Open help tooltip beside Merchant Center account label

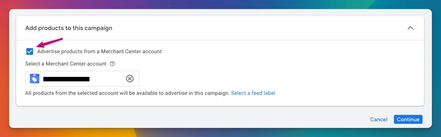[112, 63]
